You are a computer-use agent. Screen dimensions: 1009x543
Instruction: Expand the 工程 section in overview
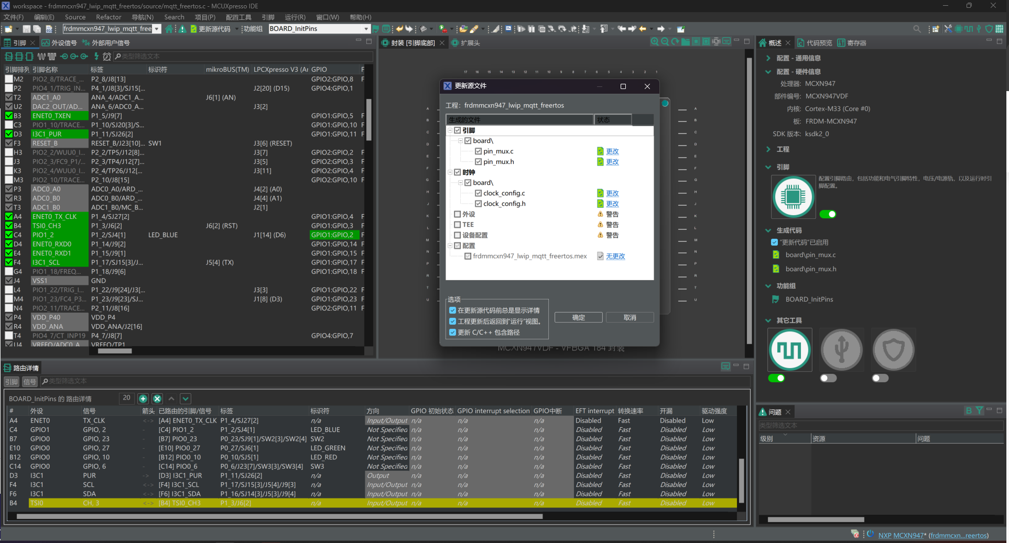click(x=768, y=149)
